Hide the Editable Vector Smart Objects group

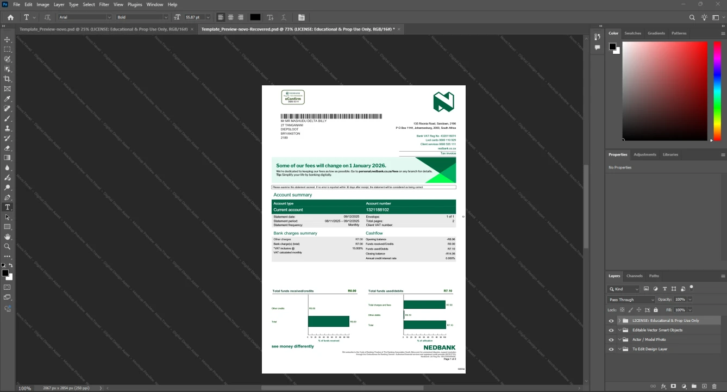[x=611, y=330]
